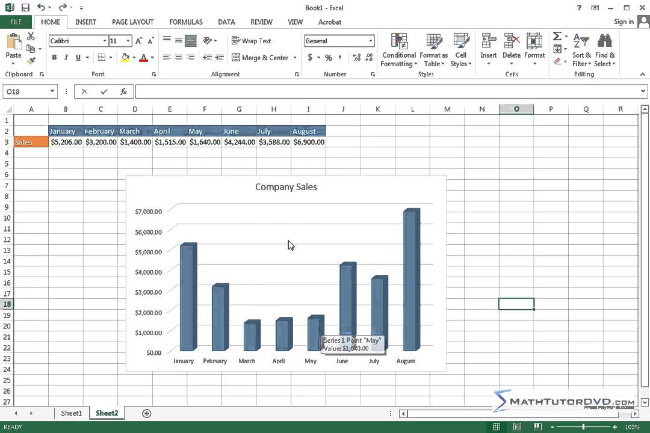Viewport: 650px width, 433px height.
Task: Add a new sheet with plus button
Action: click(x=146, y=413)
